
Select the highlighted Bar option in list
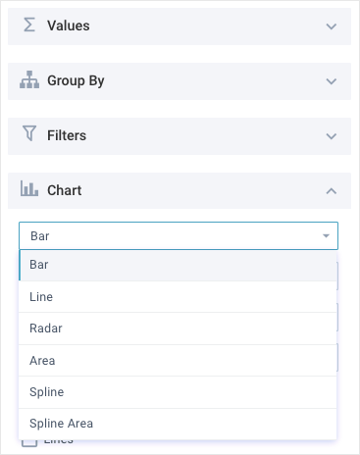point(178,265)
